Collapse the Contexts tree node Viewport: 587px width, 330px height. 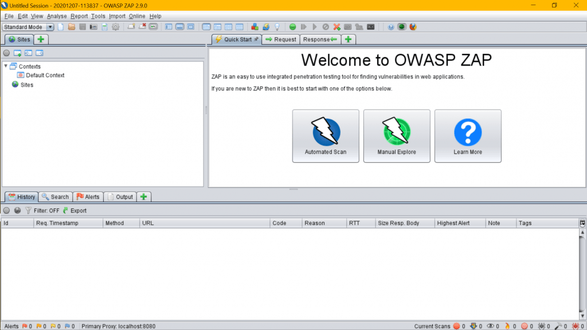click(x=6, y=66)
